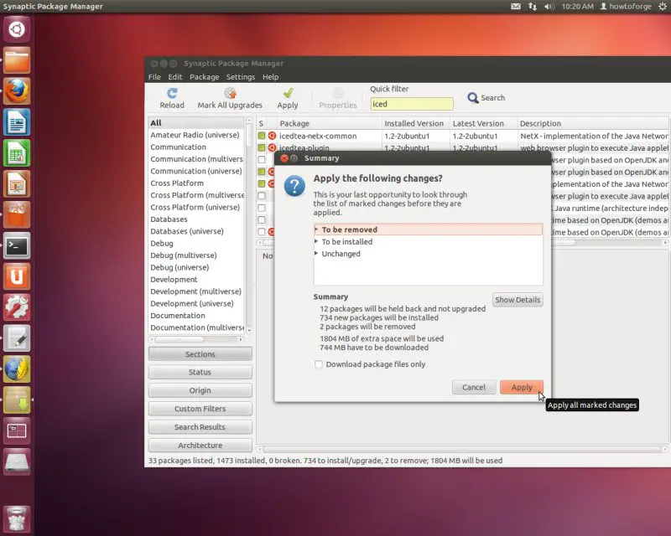Click the orange Apply button in the dialog
The image size is (671, 536).
pos(522,387)
